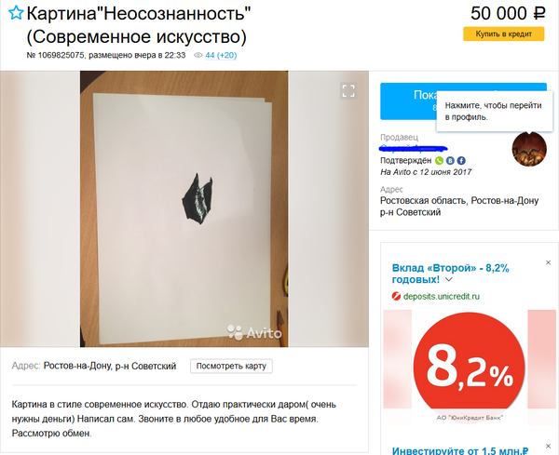Image resolution: width=559 pixels, height=455 pixels.
Task: Open the Инвестируйте от 1.5 млн ad link
Action: 460,450
